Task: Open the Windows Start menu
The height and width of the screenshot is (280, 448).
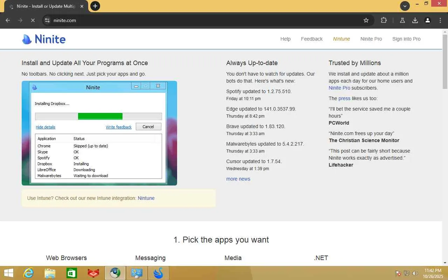Action: (x=9, y=273)
